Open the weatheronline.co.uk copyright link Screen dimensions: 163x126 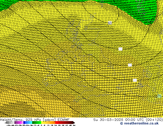(139, 123)
